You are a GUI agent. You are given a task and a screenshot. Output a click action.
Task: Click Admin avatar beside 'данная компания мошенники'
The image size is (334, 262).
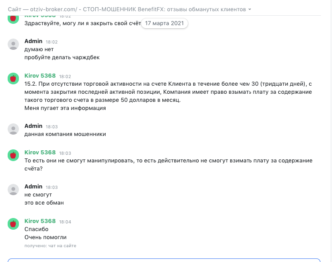[x=13, y=129]
